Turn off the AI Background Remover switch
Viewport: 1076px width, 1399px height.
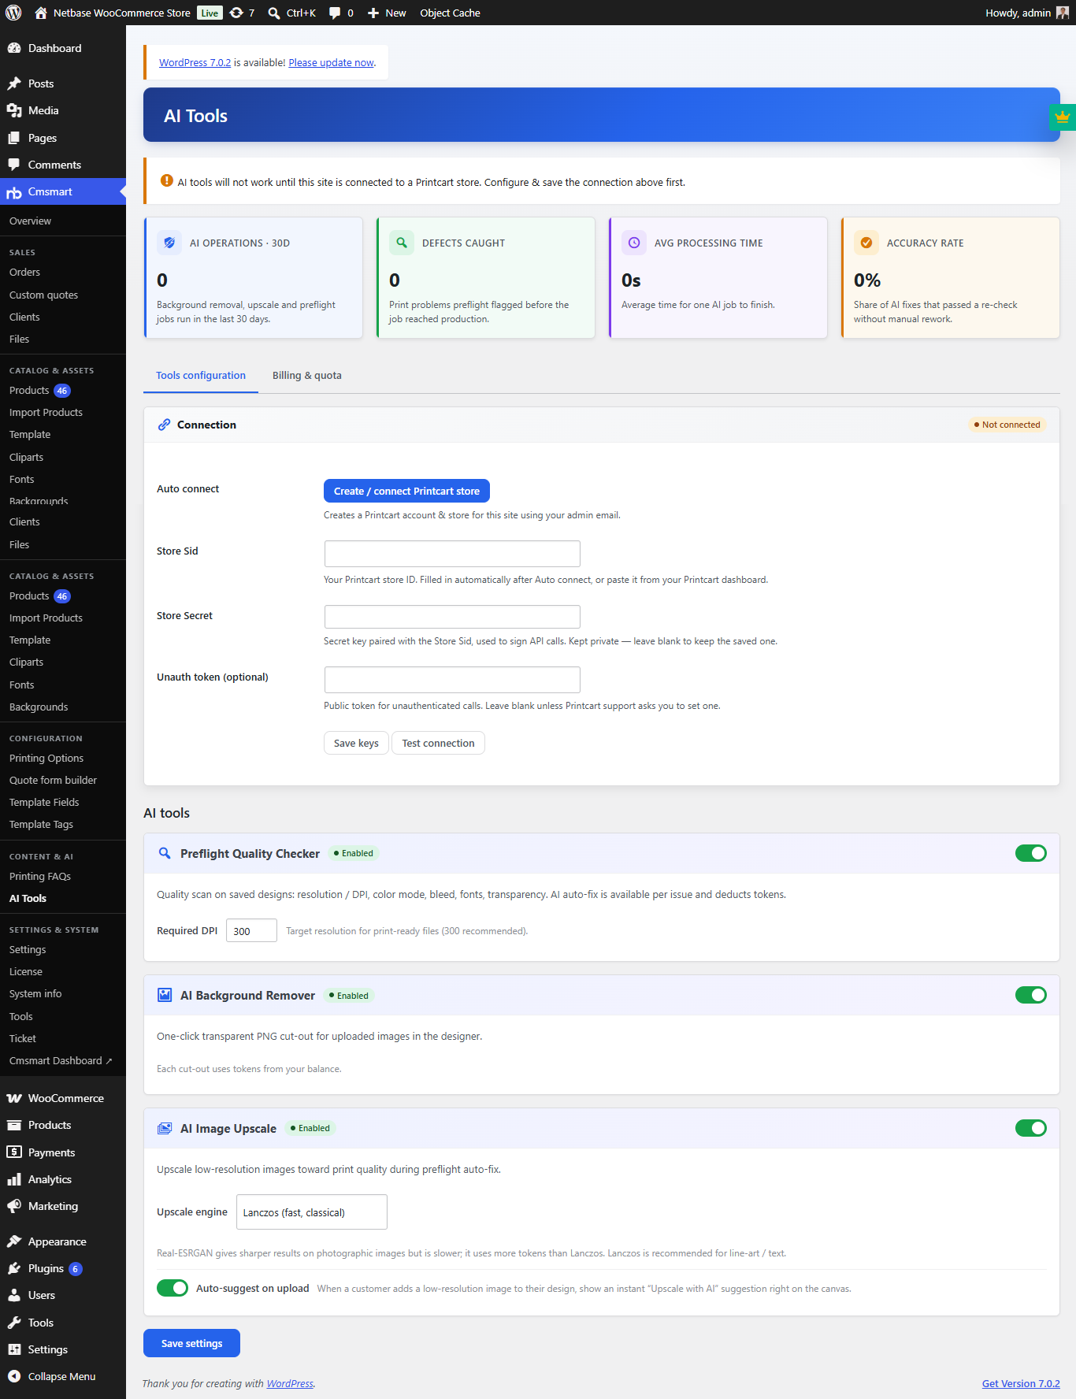[x=1031, y=995]
